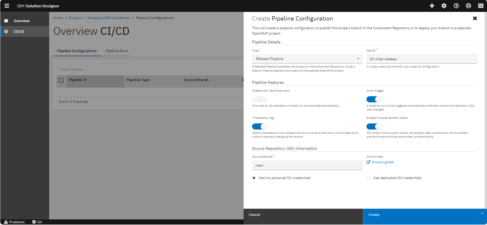The width and height of the screenshot is (487, 225).
Task: Open Narayana LRA Coordinator breadcrumb
Action: 109,18
